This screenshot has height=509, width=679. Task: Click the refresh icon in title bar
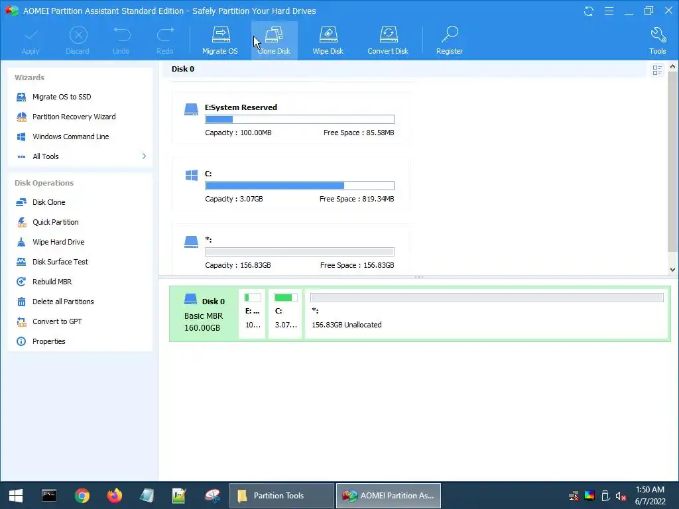pos(589,11)
